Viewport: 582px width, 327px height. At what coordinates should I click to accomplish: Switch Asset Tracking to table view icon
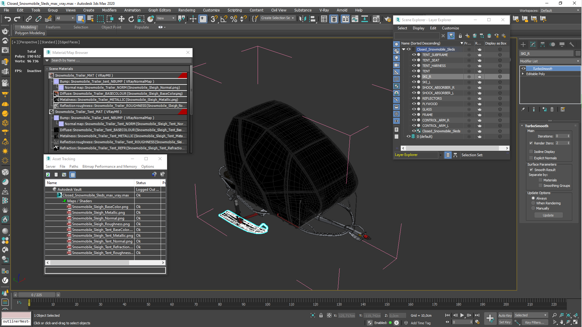click(72, 175)
